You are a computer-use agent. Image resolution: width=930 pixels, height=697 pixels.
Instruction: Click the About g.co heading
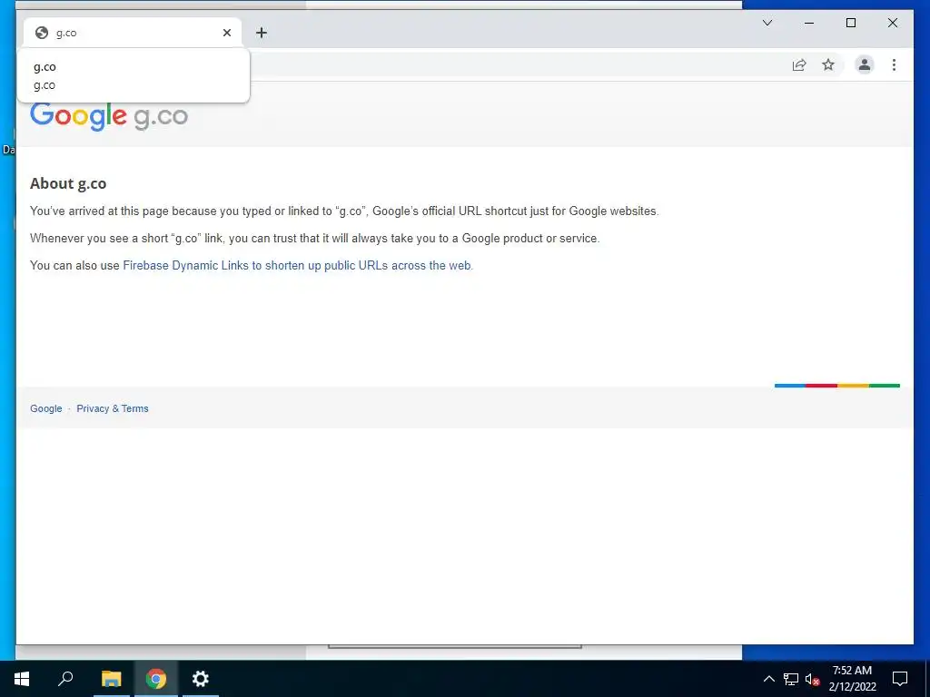tap(68, 183)
